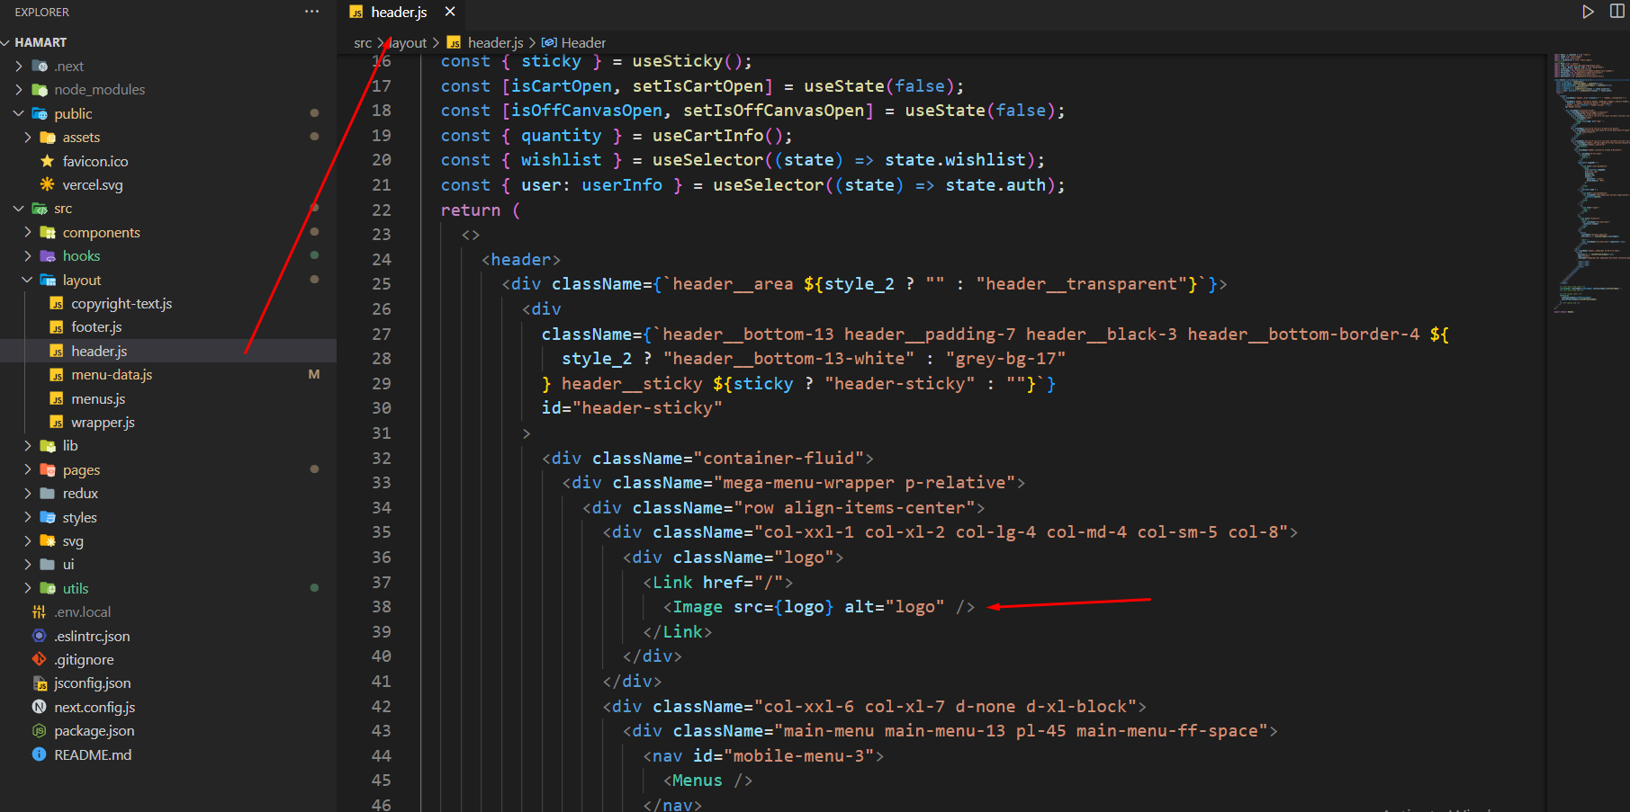Expand the node_modules folder chevron

(x=19, y=90)
